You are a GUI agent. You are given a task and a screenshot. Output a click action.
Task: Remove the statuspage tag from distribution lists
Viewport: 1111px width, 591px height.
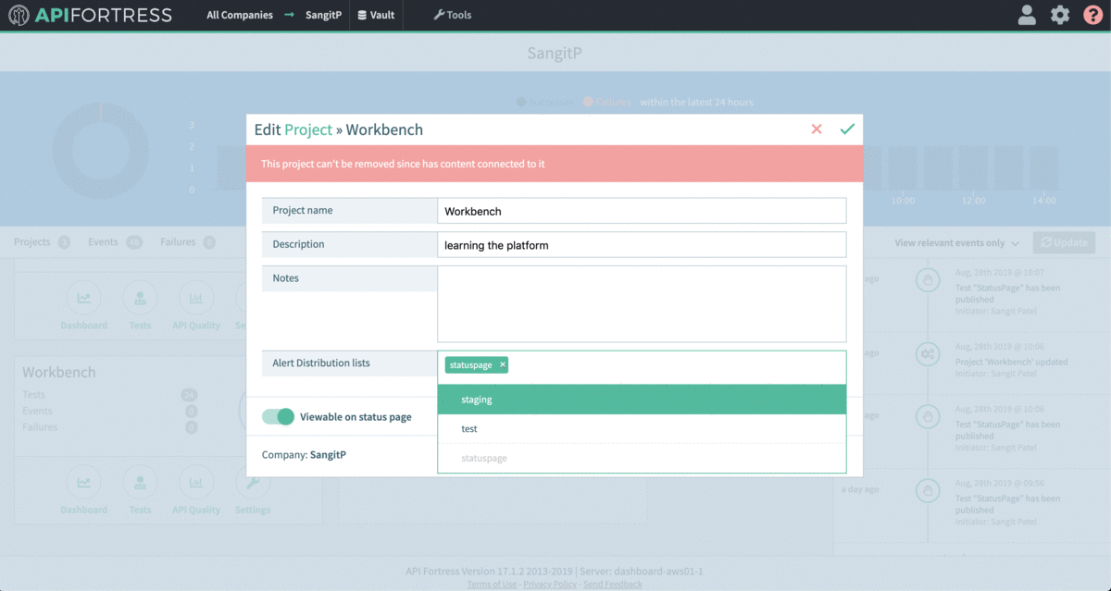(503, 364)
